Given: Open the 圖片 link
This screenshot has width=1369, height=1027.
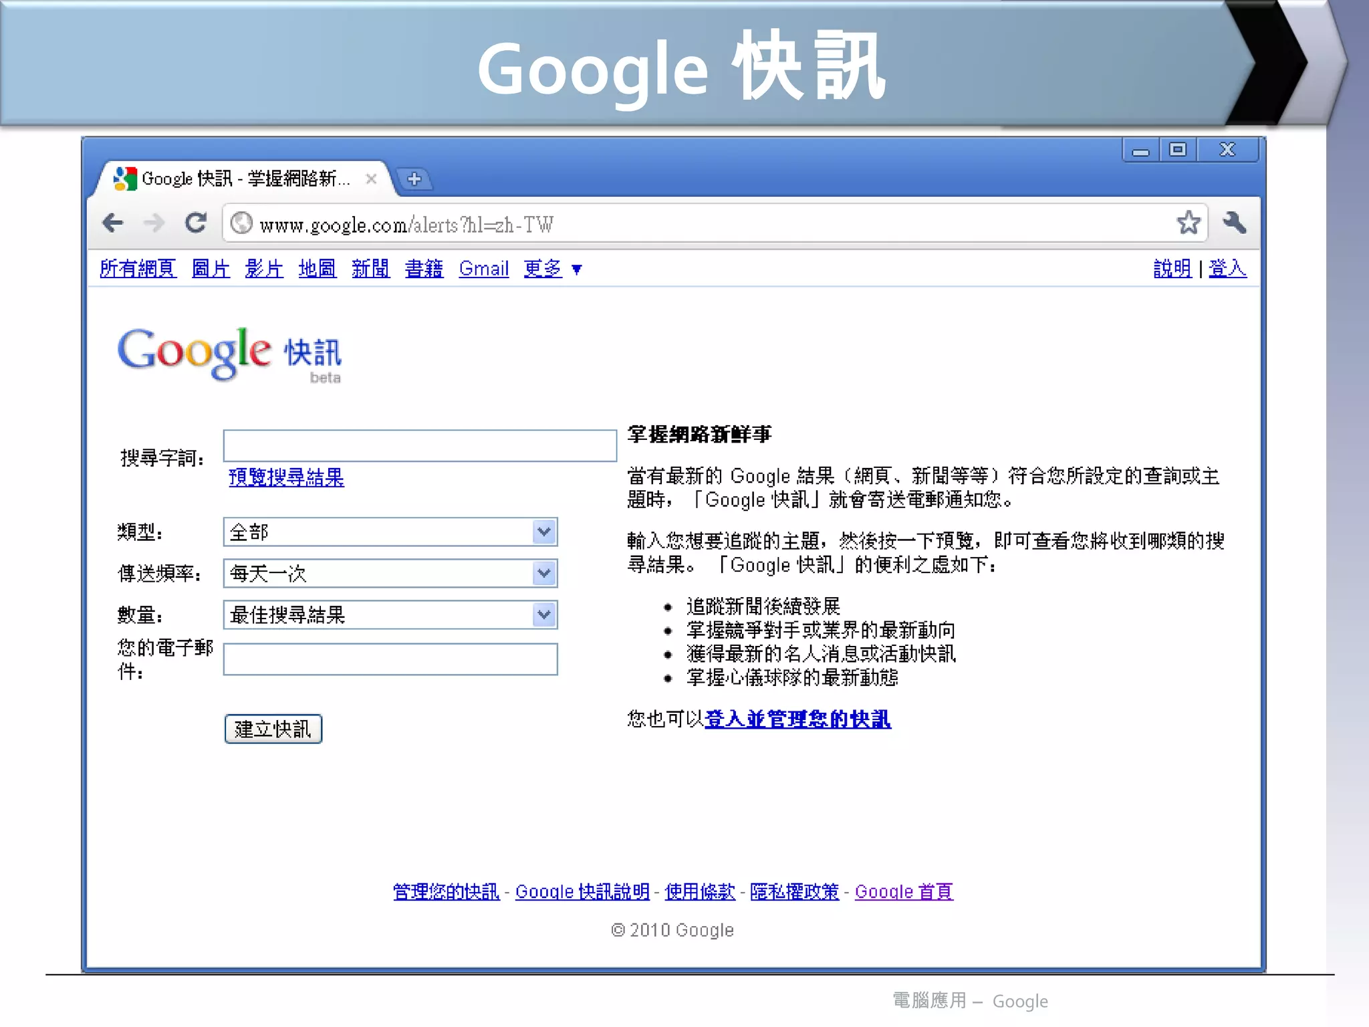Looking at the screenshot, I should [211, 269].
